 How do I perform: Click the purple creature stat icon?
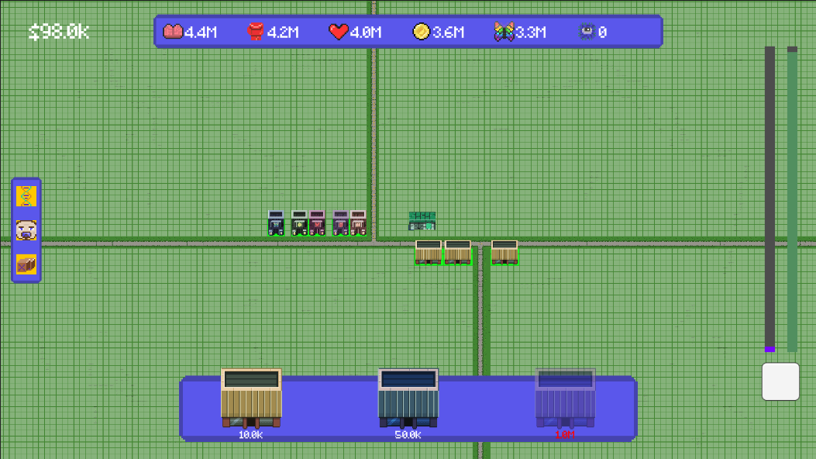click(x=587, y=32)
